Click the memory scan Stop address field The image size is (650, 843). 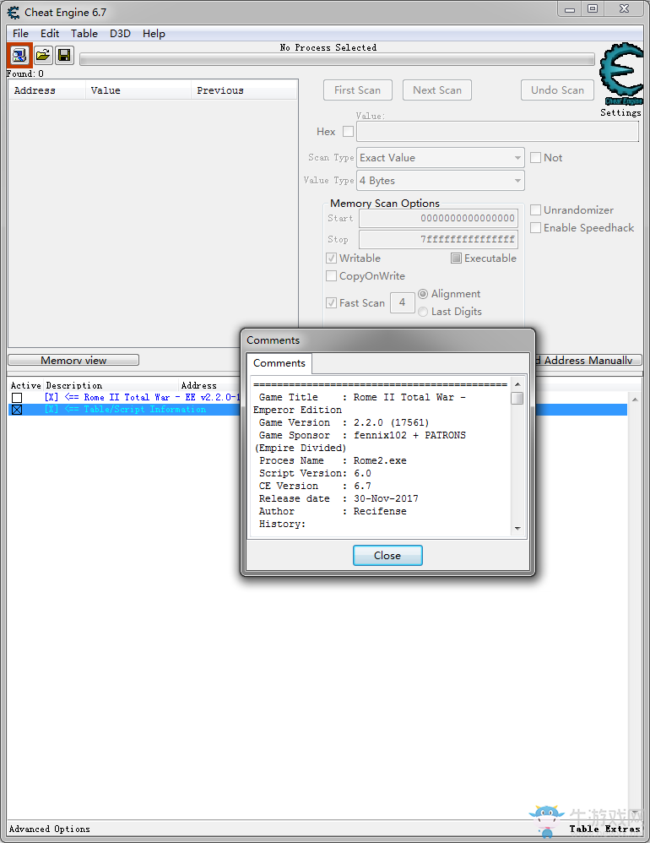pos(438,239)
